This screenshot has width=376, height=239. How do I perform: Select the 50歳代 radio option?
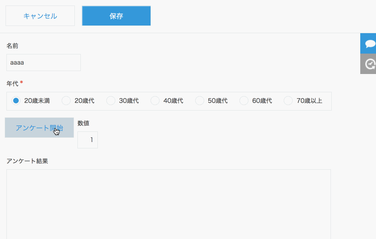point(199,101)
